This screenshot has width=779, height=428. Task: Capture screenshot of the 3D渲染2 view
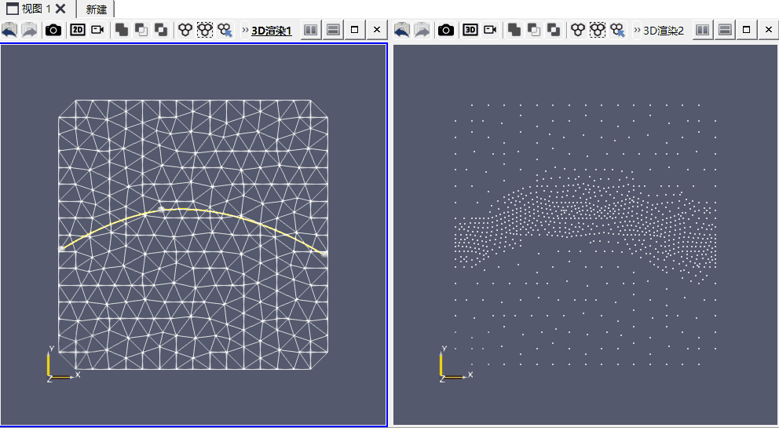point(445,31)
